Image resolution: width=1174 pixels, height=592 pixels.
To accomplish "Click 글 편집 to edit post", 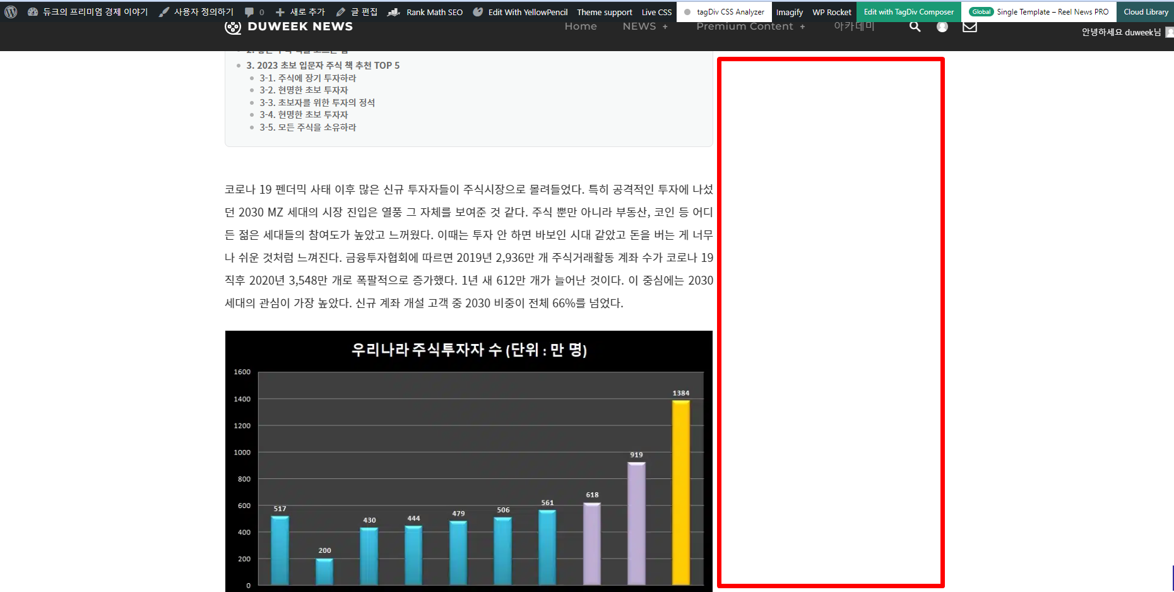I will coord(357,12).
